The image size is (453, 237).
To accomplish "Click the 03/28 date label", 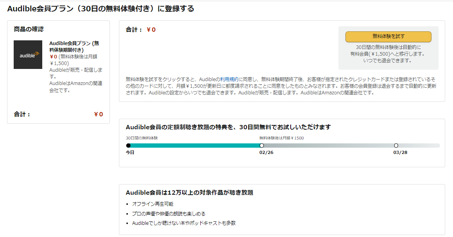I will (x=400, y=152).
